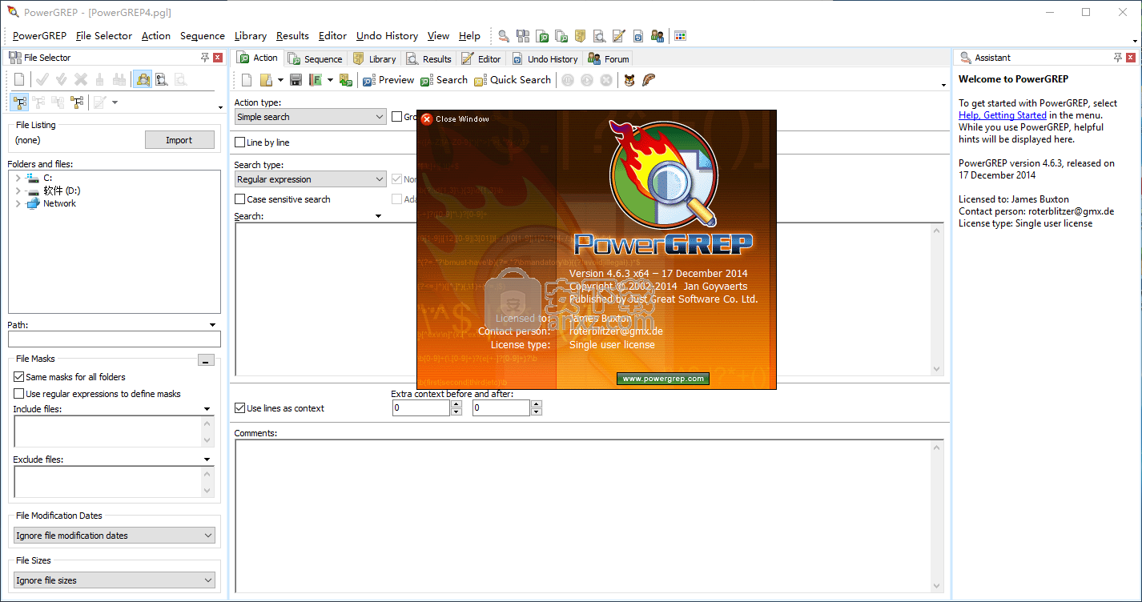Expand the C: drive tree node
This screenshot has height=602, width=1142.
[x=18, y=178]
